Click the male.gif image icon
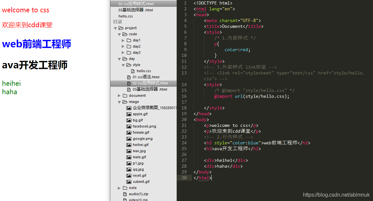This screenshot has height=201, width=373. (x=129, y=157)
